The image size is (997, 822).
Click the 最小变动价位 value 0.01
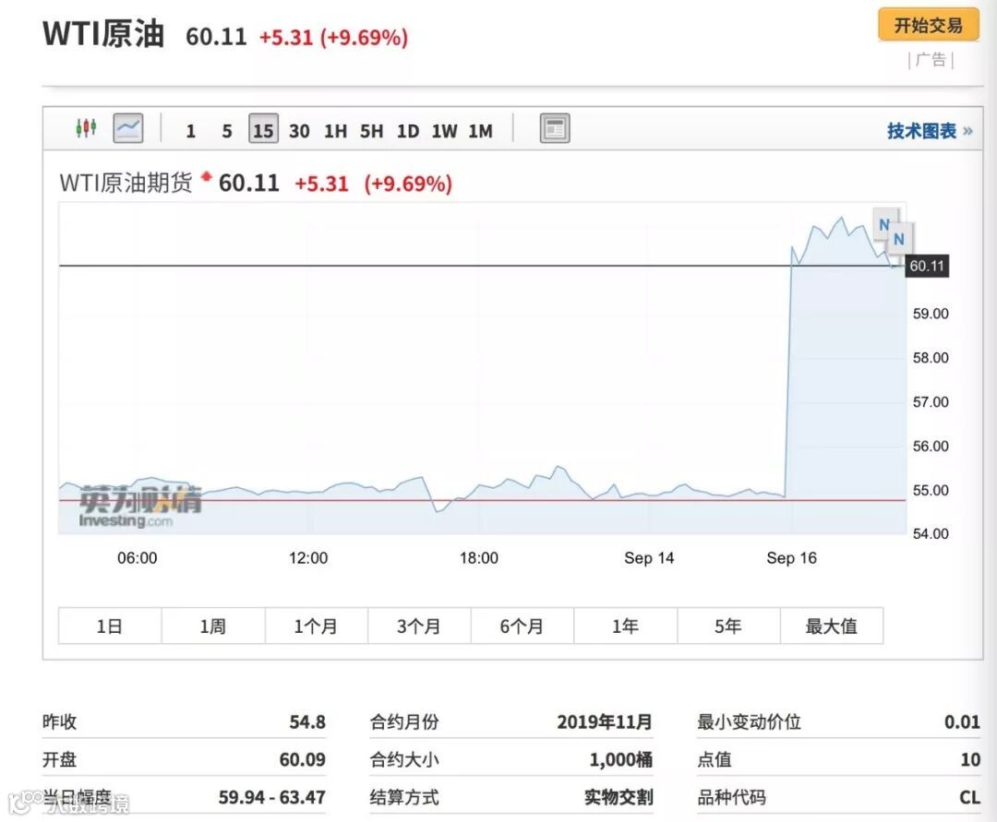[x=962, y=721]
